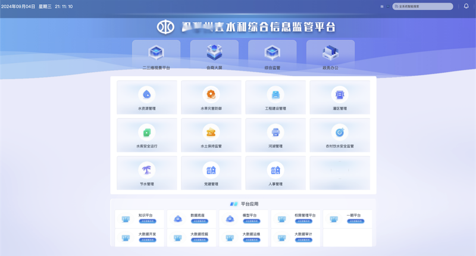Click the 知识平台 monitor icon
476x256 pixels.
tap(126, 219)
